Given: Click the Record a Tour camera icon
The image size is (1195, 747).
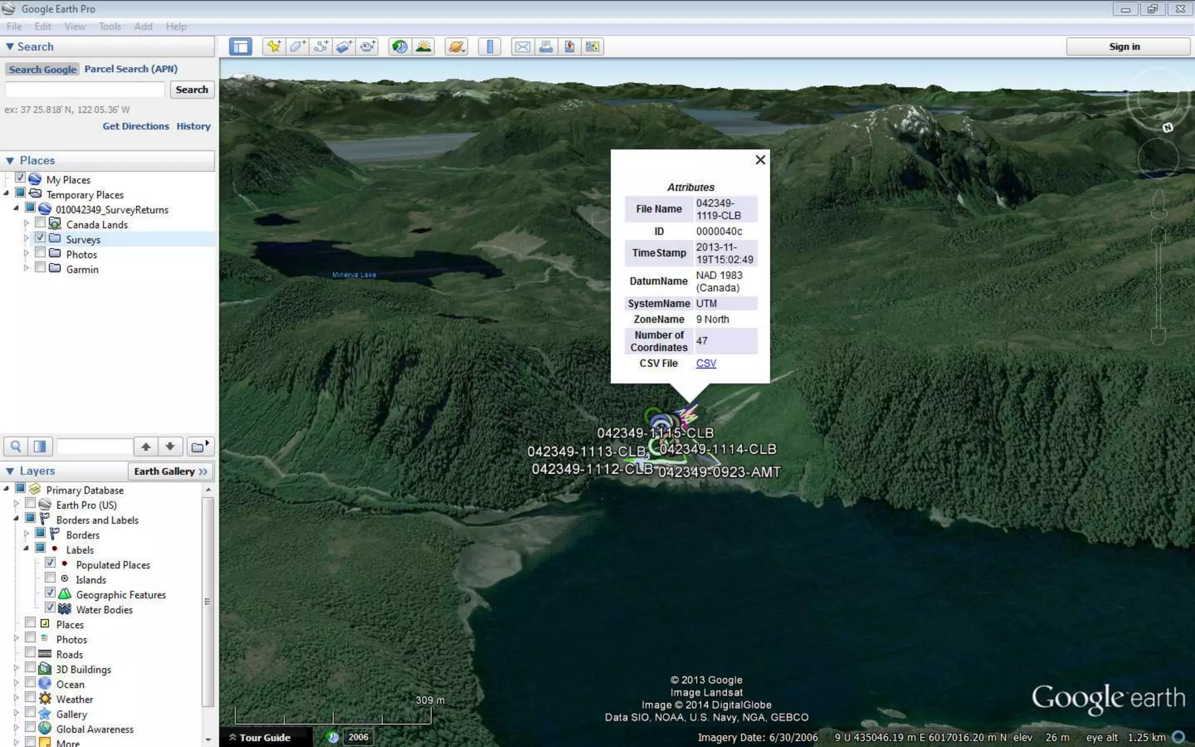Looking at the screenshot, I should click(x=368, y=47).
